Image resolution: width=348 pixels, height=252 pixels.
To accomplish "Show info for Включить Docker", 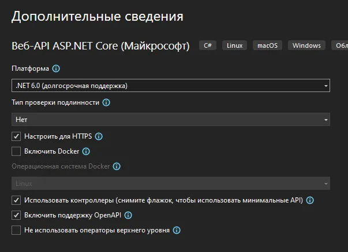I will pyautogui.click(x=86, y=151).
